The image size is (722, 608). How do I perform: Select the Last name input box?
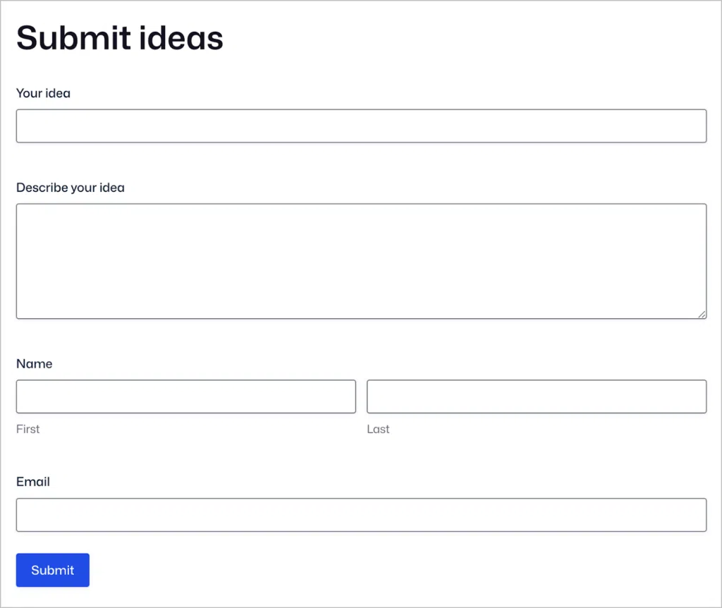click(x=536, y=396)
